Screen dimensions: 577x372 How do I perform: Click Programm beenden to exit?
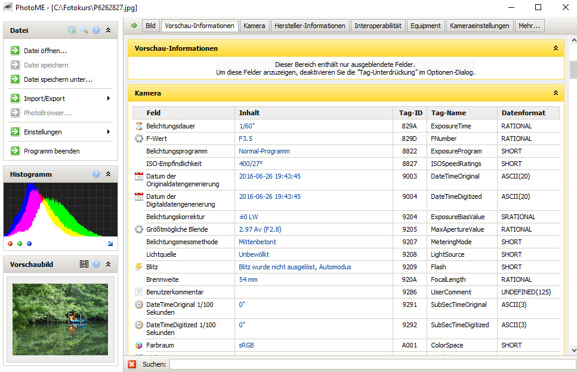click(51, 151)
